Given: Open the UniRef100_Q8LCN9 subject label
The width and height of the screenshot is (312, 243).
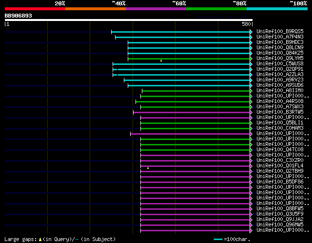Looking at the screenshot, I should coord(280,48).
